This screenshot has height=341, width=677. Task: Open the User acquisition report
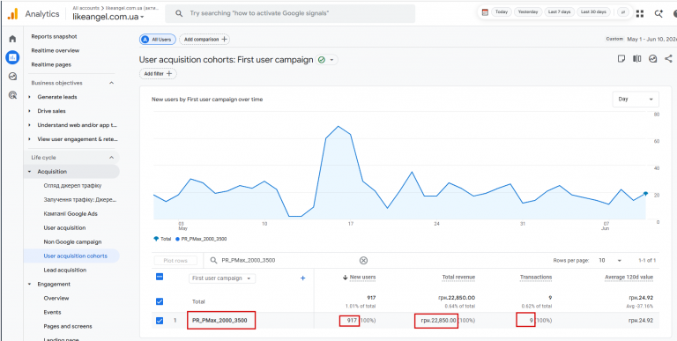pyautogui.click(x=64, y=228)
